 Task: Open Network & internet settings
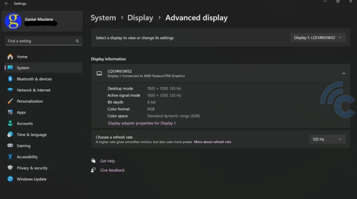click(x=43, y=90)
